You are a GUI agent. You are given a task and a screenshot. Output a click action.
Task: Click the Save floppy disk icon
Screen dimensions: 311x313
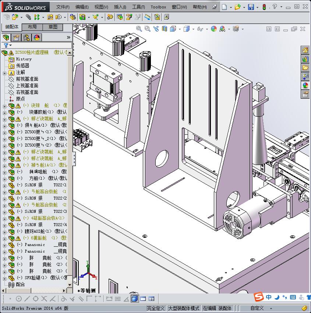[x=251, y=7]
